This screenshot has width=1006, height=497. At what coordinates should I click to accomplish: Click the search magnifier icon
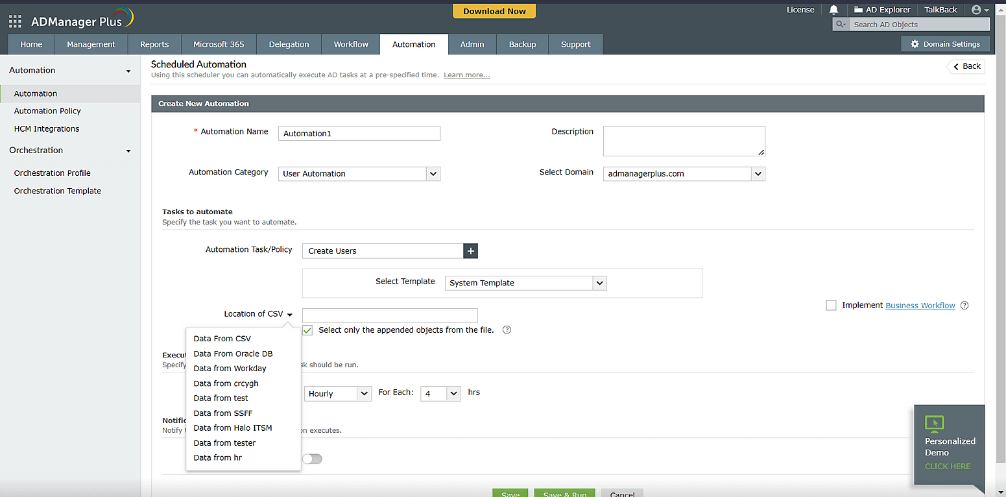(841, 24)
